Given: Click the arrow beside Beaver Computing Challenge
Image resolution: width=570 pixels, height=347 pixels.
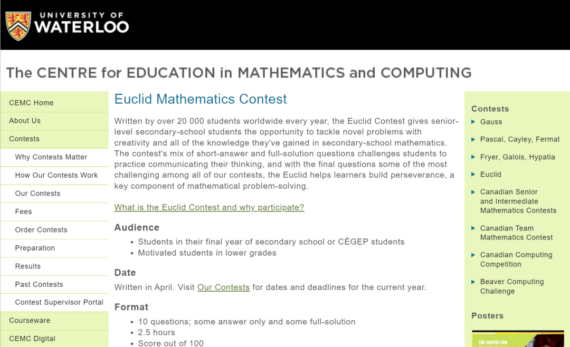Looking at the screenshot, I should pos(473,282).
